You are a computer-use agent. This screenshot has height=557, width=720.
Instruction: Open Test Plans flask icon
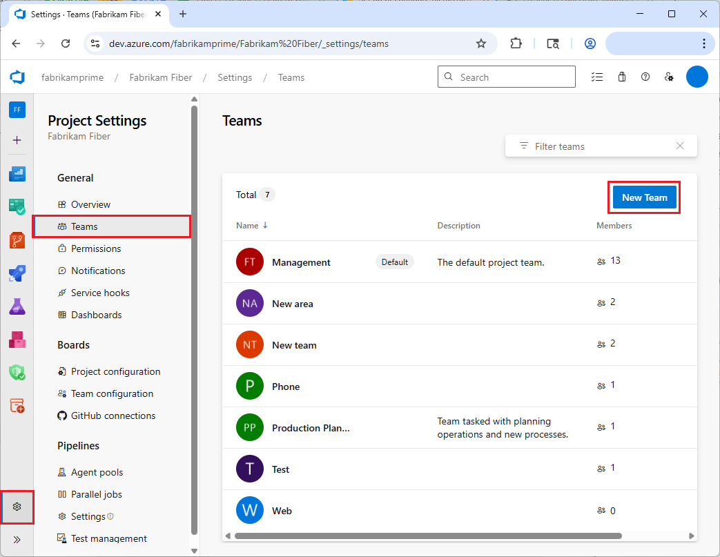pyautogui.click(x=17, y=306)
